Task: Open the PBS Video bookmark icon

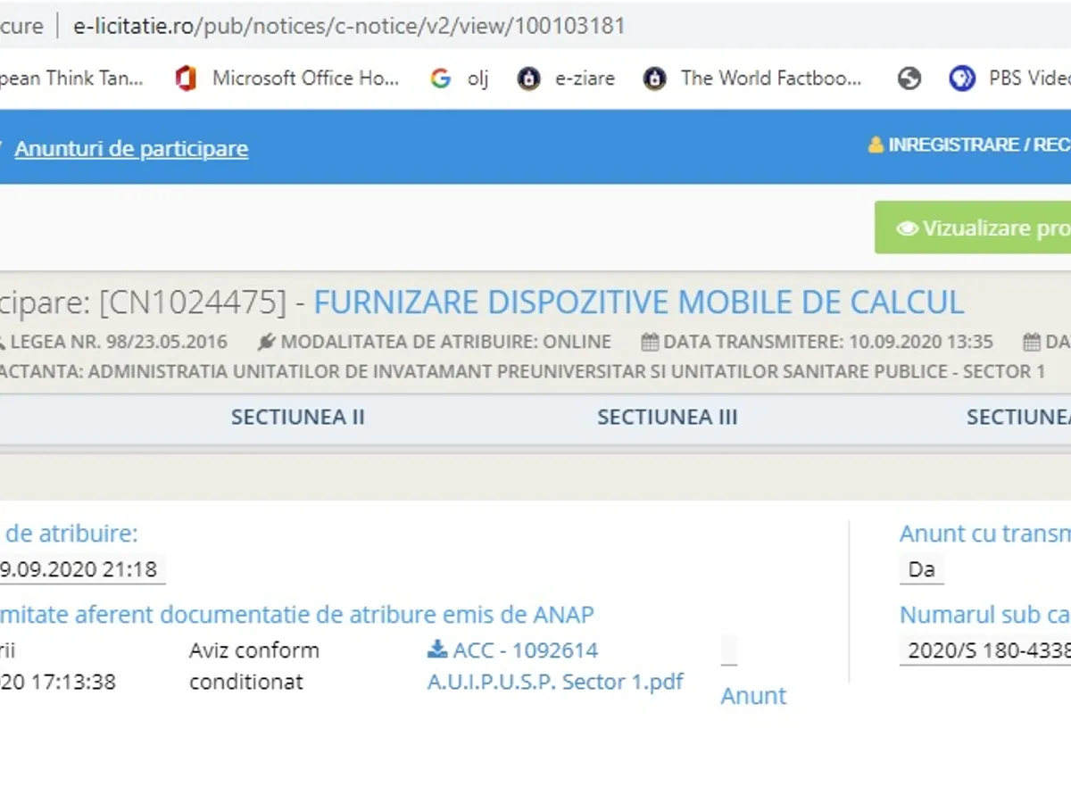Action: (962, 79)
